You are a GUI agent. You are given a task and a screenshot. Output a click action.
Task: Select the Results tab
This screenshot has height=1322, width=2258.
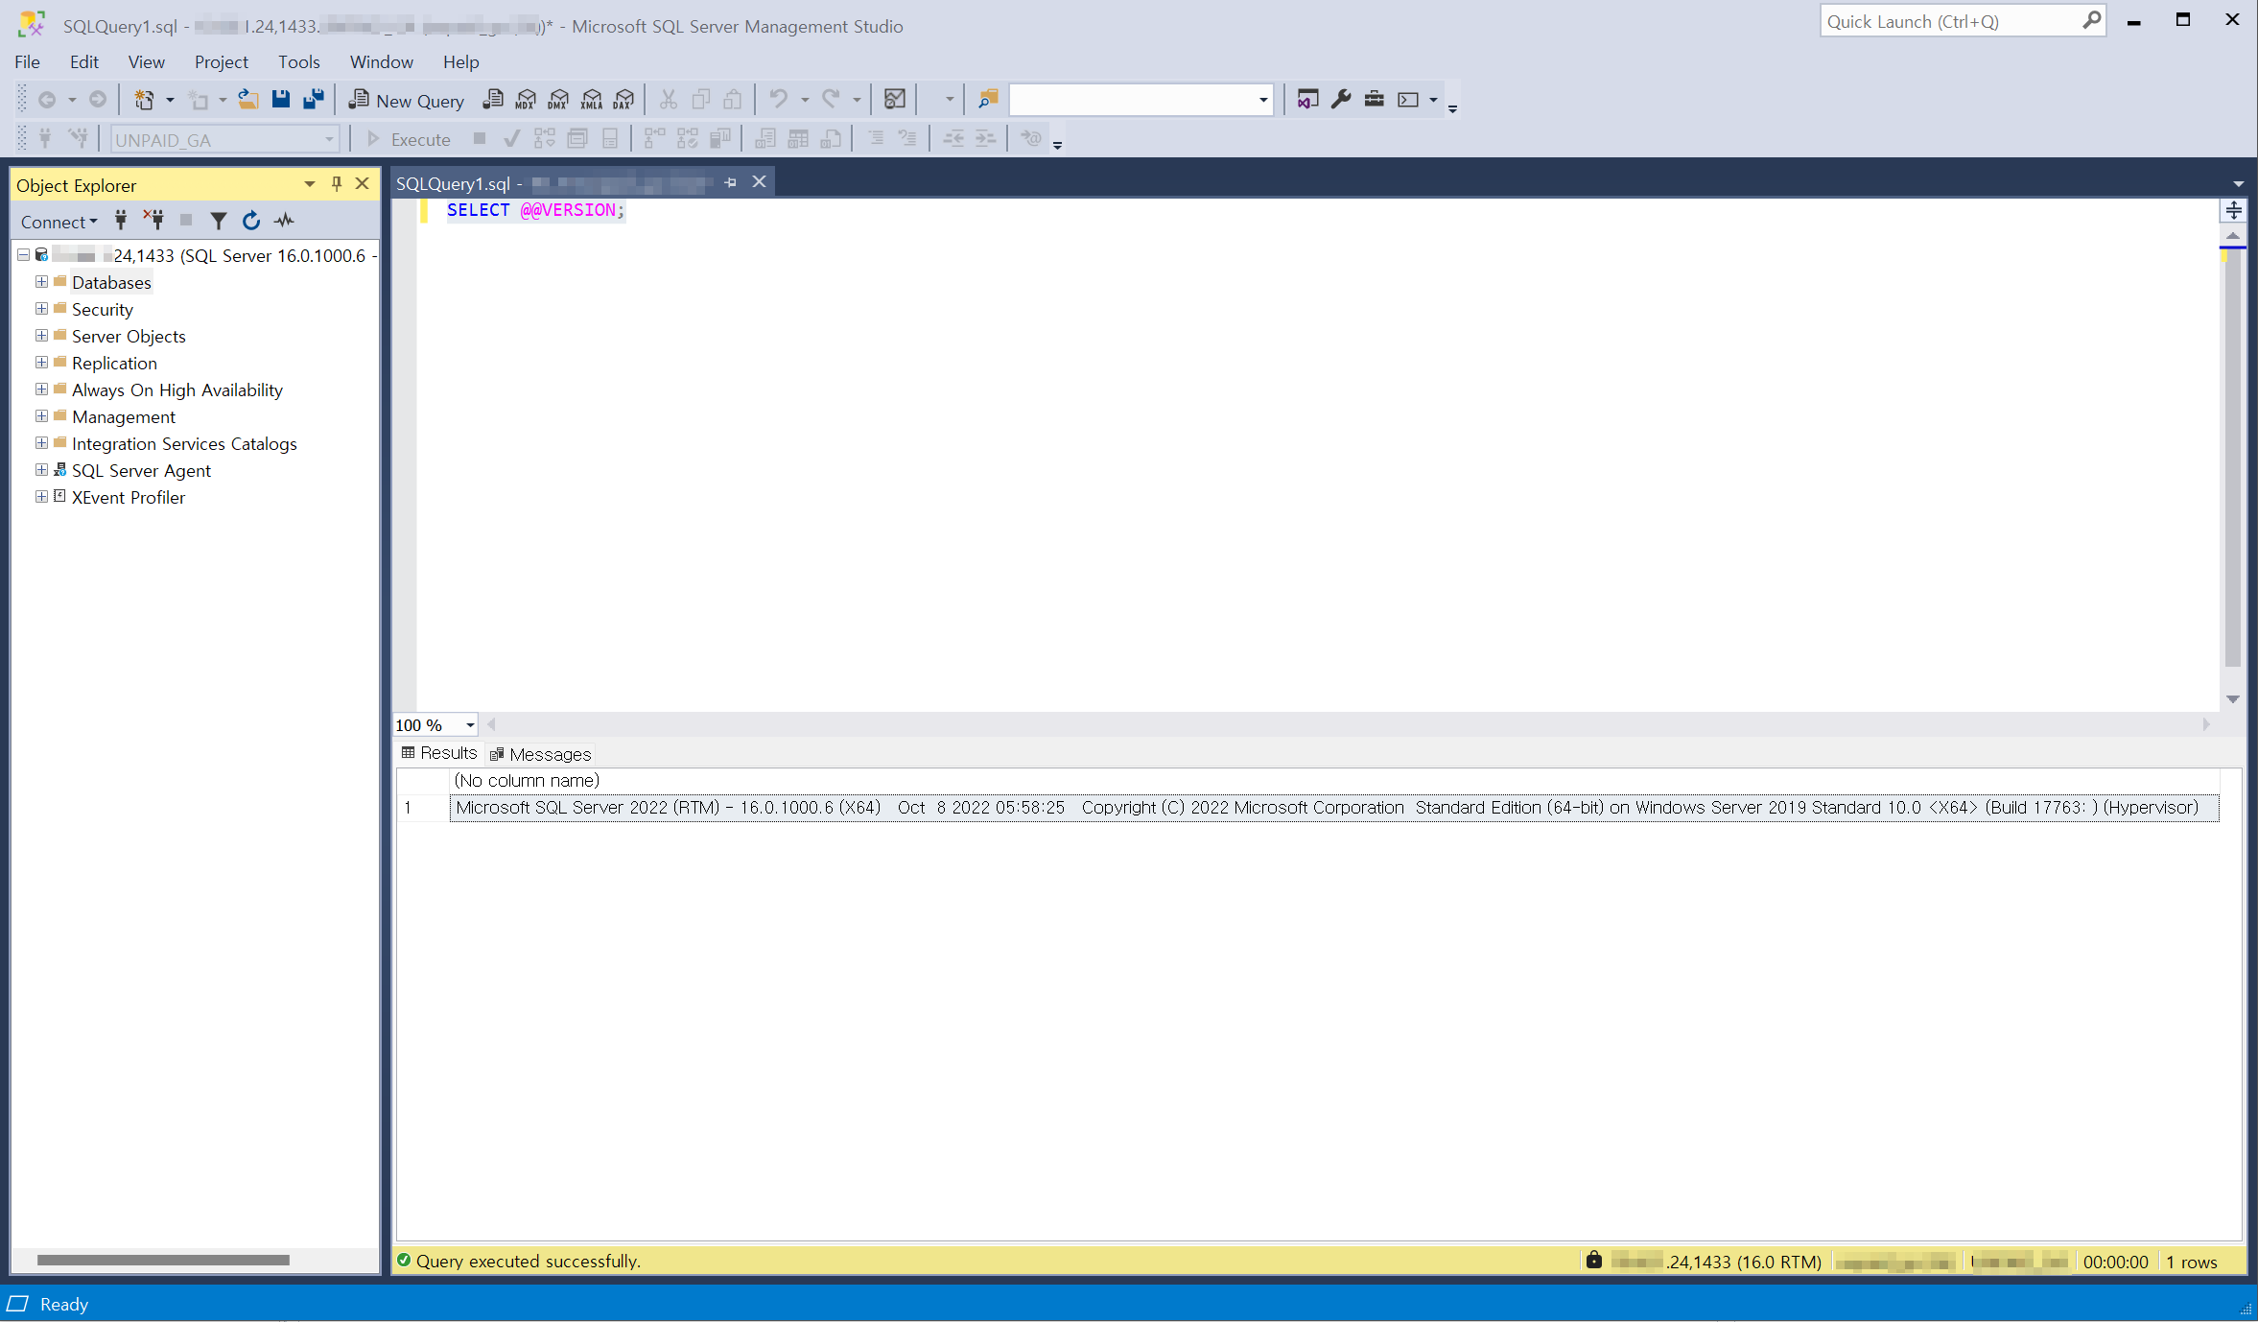coord(439,753)
